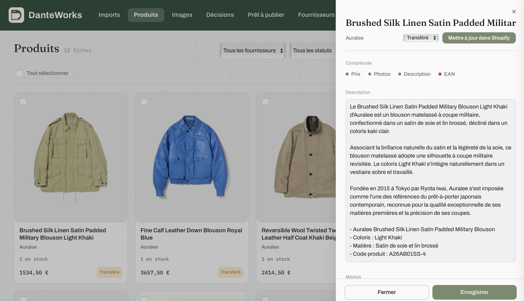The height and width of the screenshot is (301, 524).
Task: Click the DanteWorks logo icon
Action: (16, 15)
